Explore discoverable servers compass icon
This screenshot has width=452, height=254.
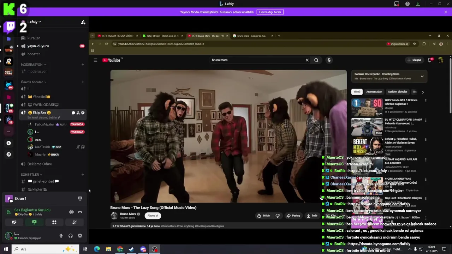[8, 155]
